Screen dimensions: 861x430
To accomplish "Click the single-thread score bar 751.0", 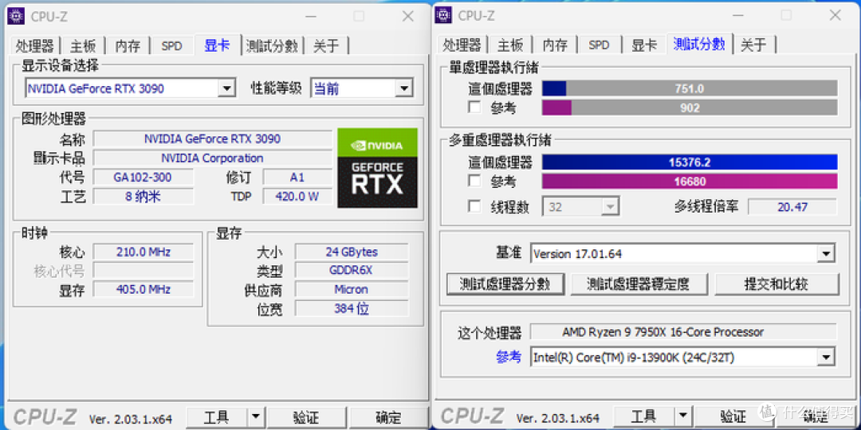I will coord(690,88).
